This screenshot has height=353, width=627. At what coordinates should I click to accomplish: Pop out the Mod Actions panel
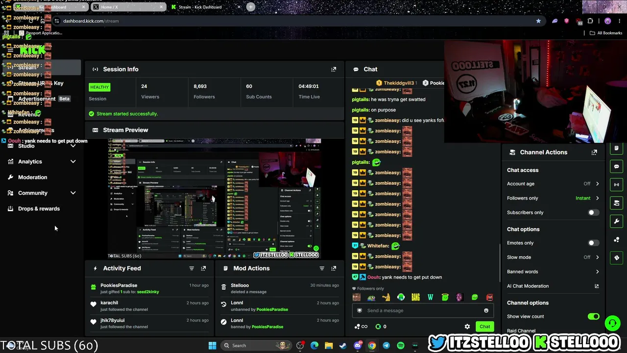[334, 268]
